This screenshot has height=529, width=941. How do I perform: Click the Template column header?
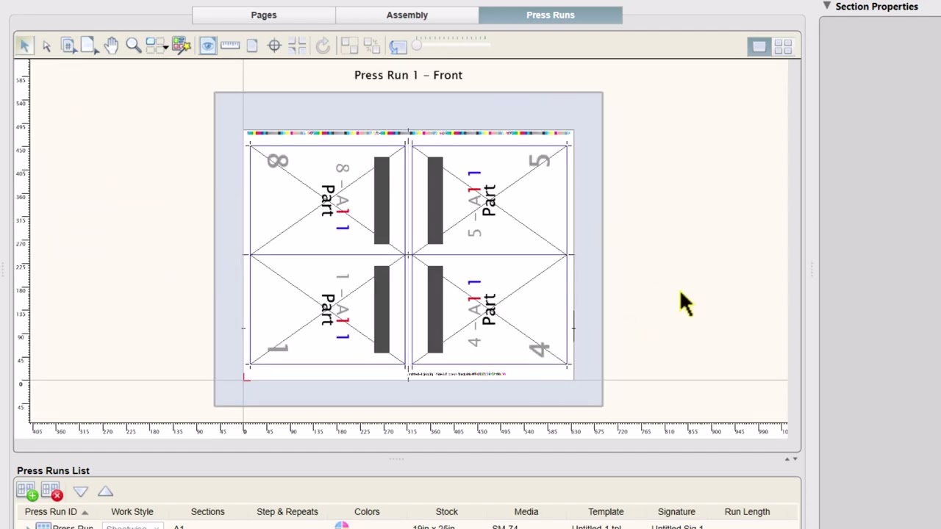click(x=606, y=511)
